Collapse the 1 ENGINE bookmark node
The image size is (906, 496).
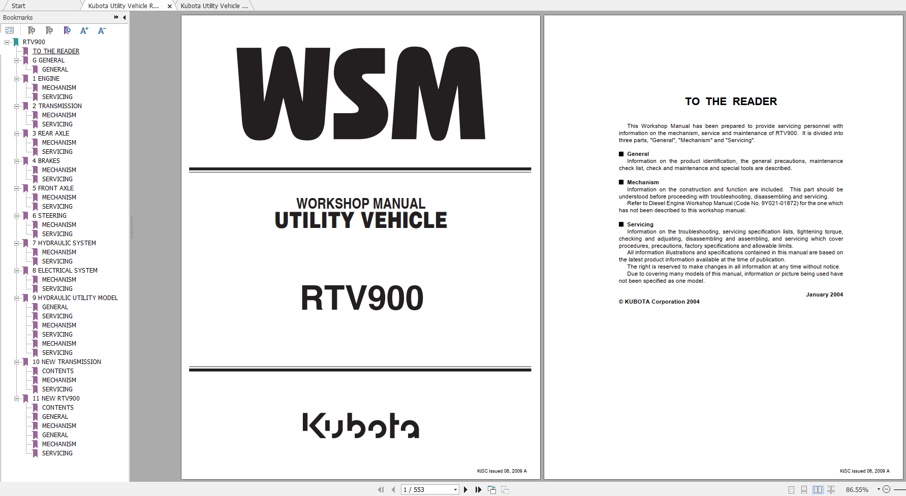(x=16, y=79)
